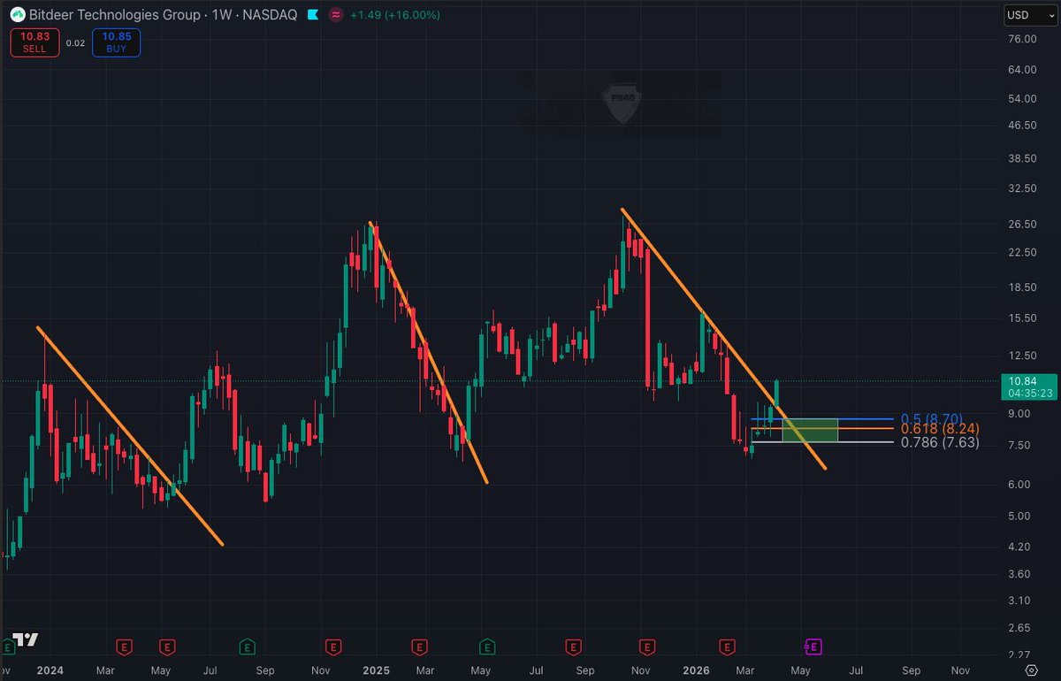This screenshot has height=681, width=1061.
Task: Click the green earnings marker near May 2025
Action: [486, 647]
